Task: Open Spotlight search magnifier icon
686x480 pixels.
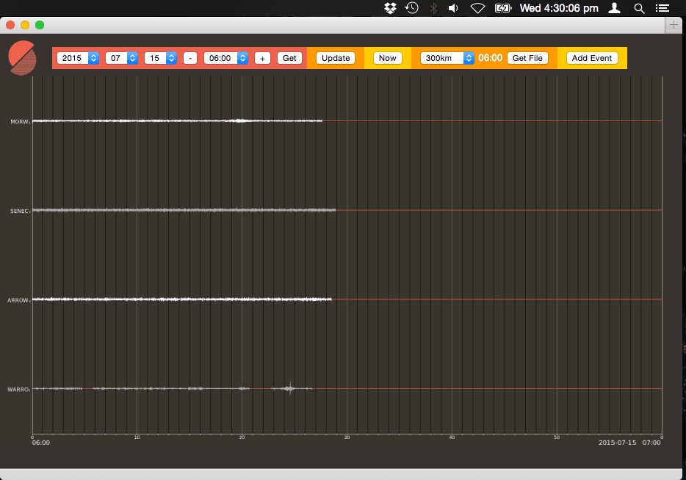Action: [x=639, y=8]
